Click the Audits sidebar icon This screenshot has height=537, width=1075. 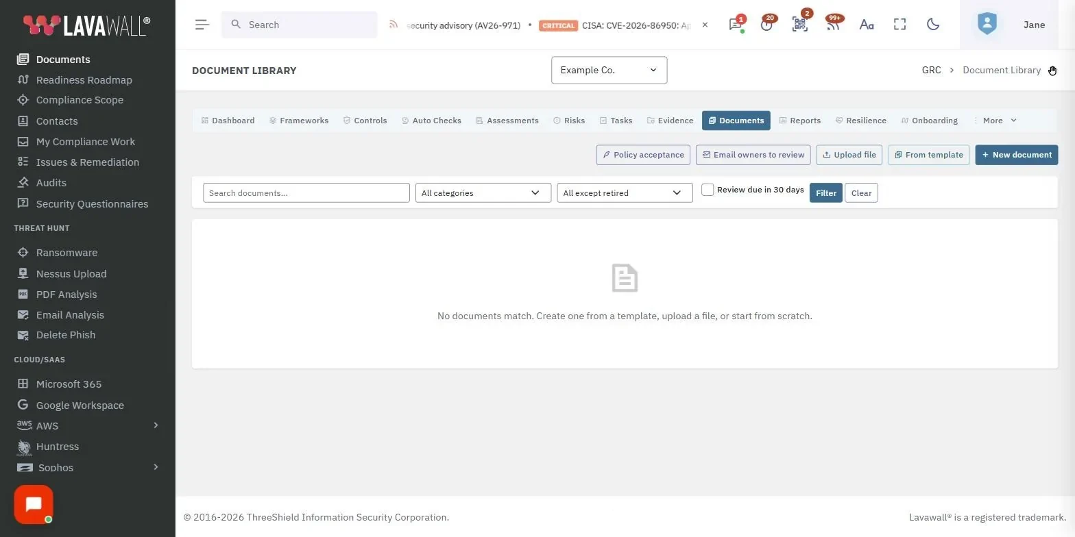pyautogui.click(x=23, y=183)
